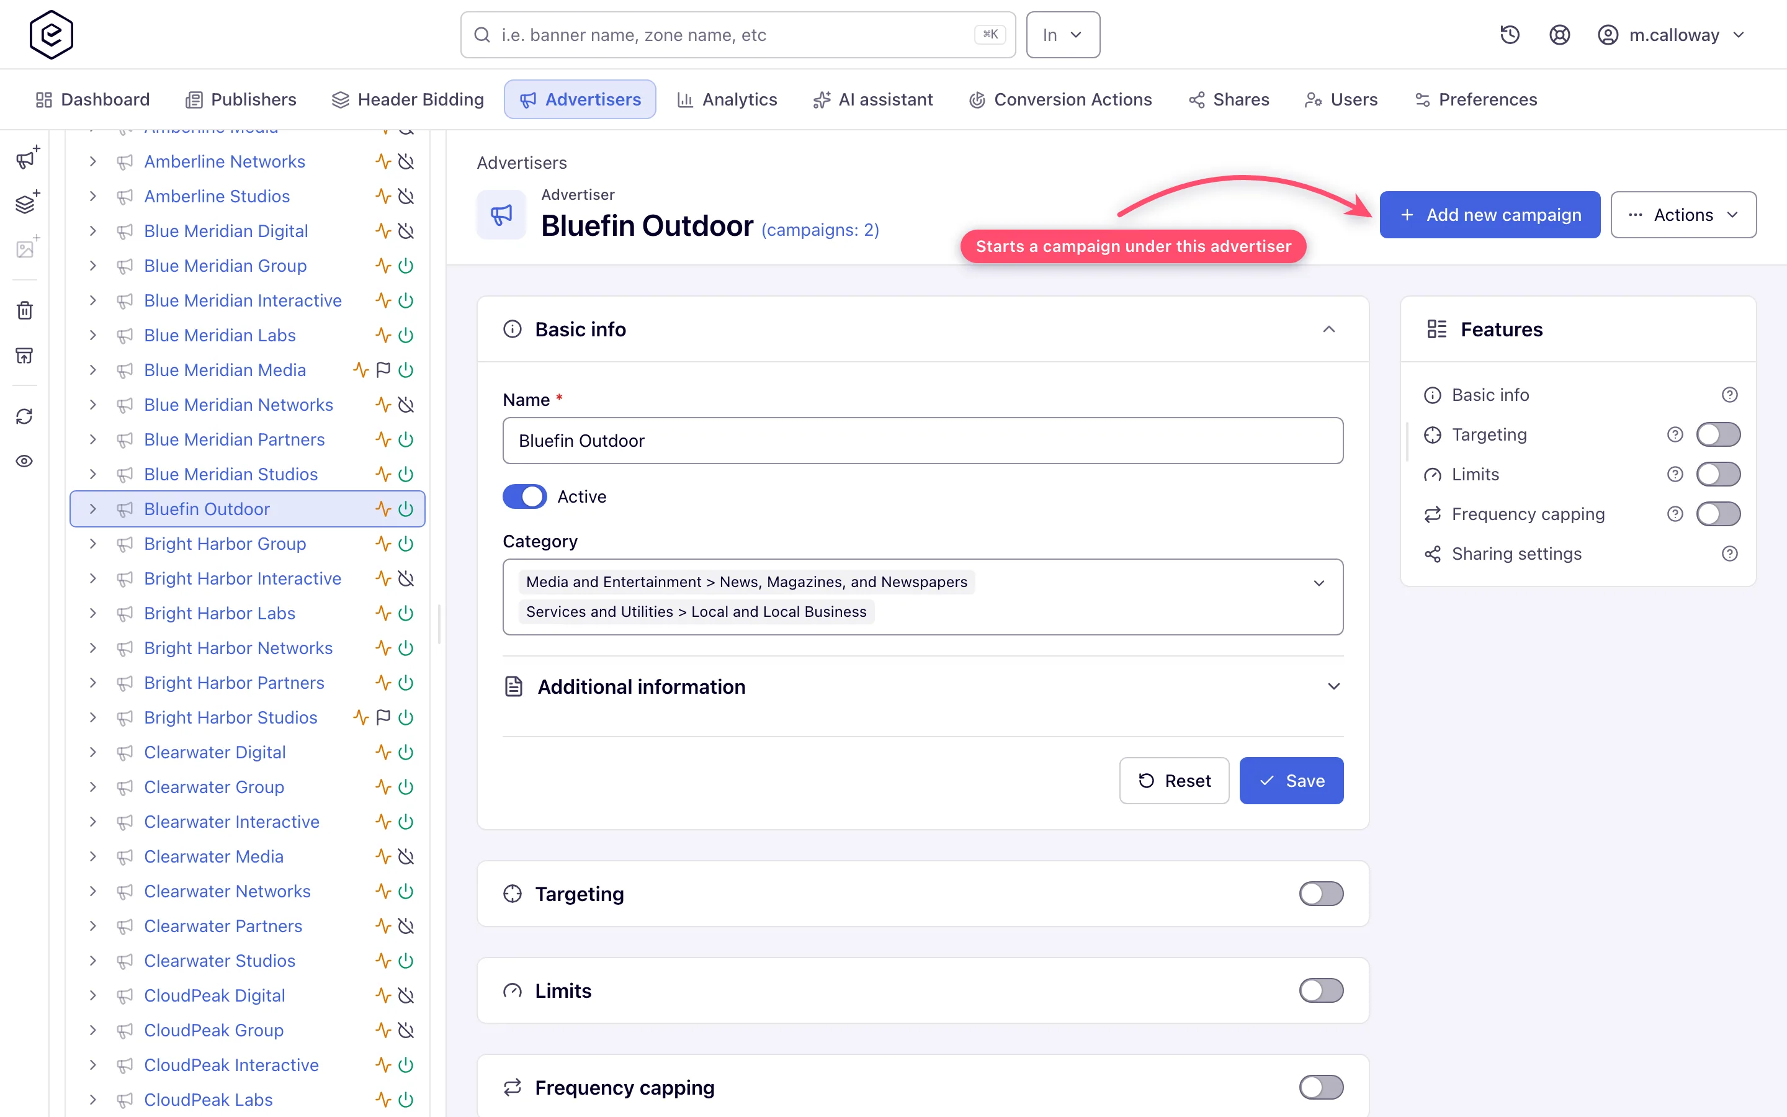
Task: Click the disabled power icon for Amberline Networks
Action: (405, 161)
